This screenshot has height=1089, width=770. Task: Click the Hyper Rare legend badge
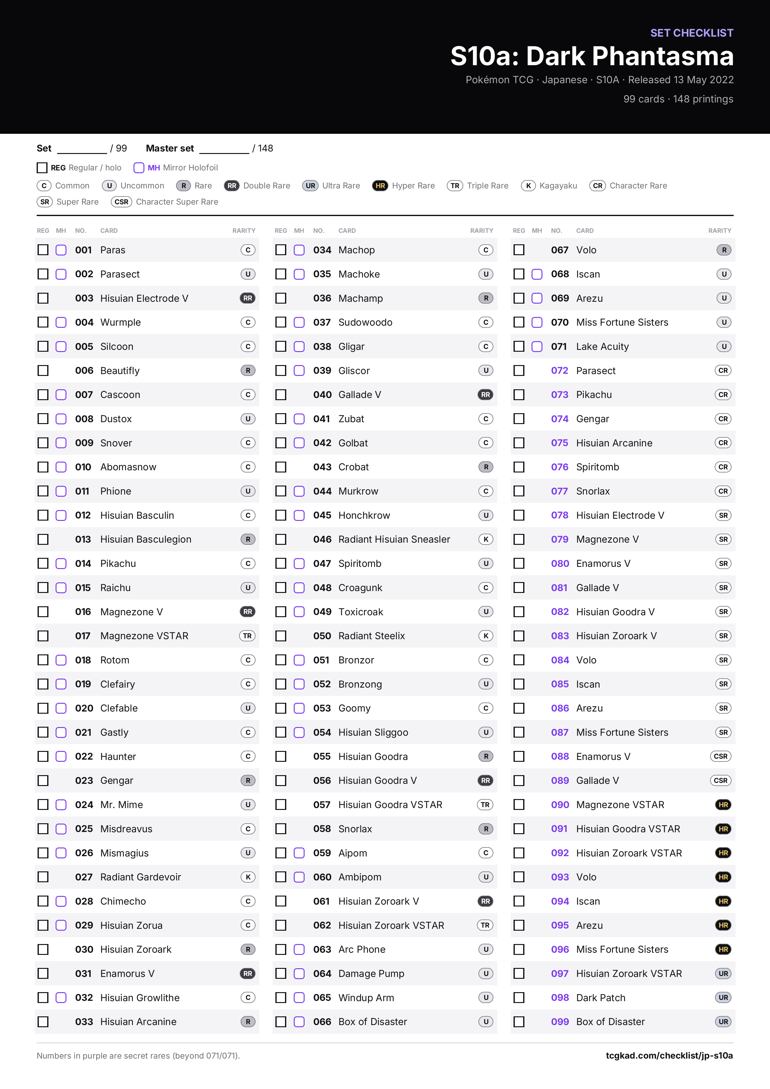pos(380,186)
